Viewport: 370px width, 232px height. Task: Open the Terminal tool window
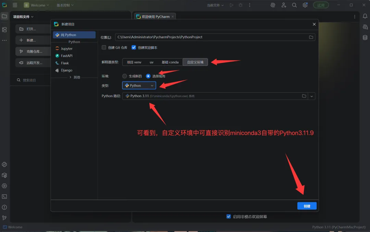tap(4, 197)
